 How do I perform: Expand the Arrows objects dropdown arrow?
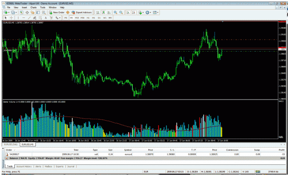pos(60,18)
